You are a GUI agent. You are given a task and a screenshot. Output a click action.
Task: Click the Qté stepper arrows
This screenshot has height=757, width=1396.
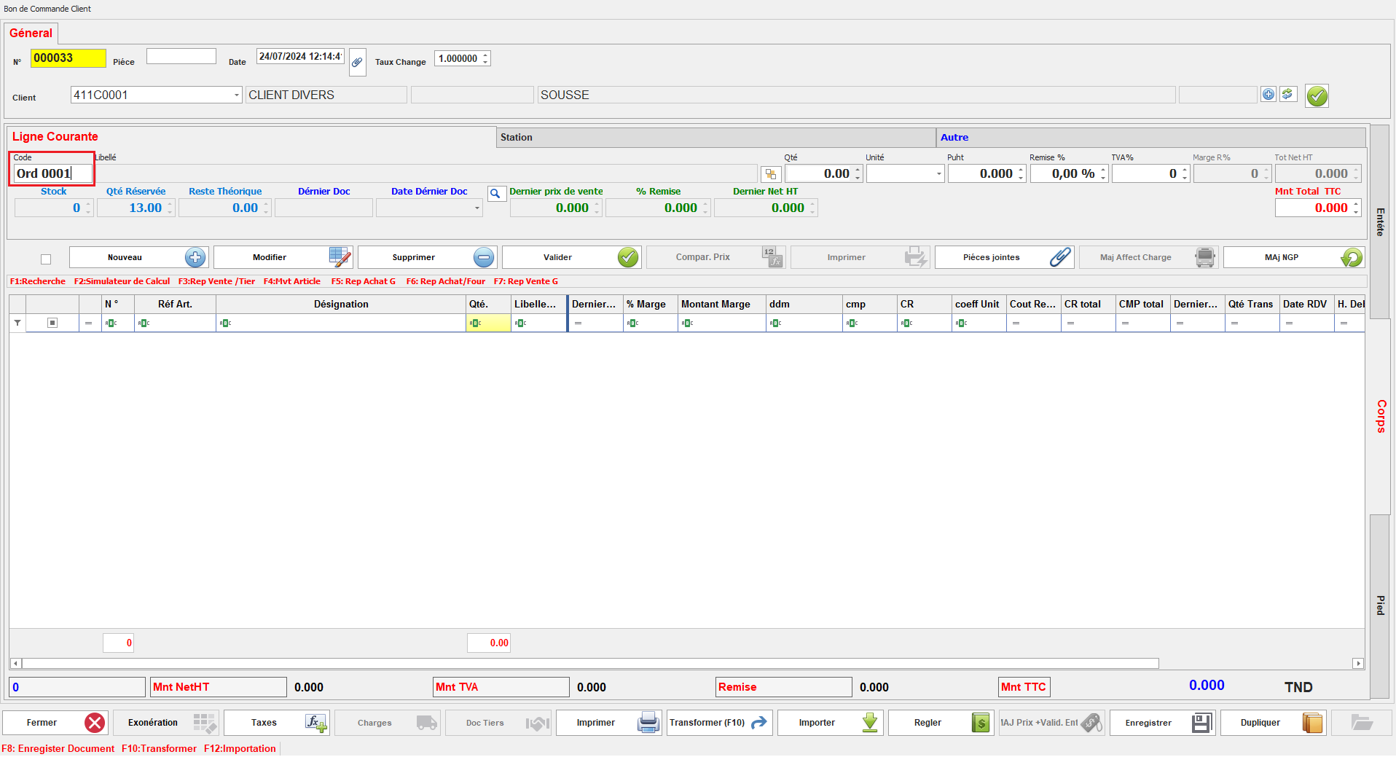pyautogui.click(x=858, y=174)
